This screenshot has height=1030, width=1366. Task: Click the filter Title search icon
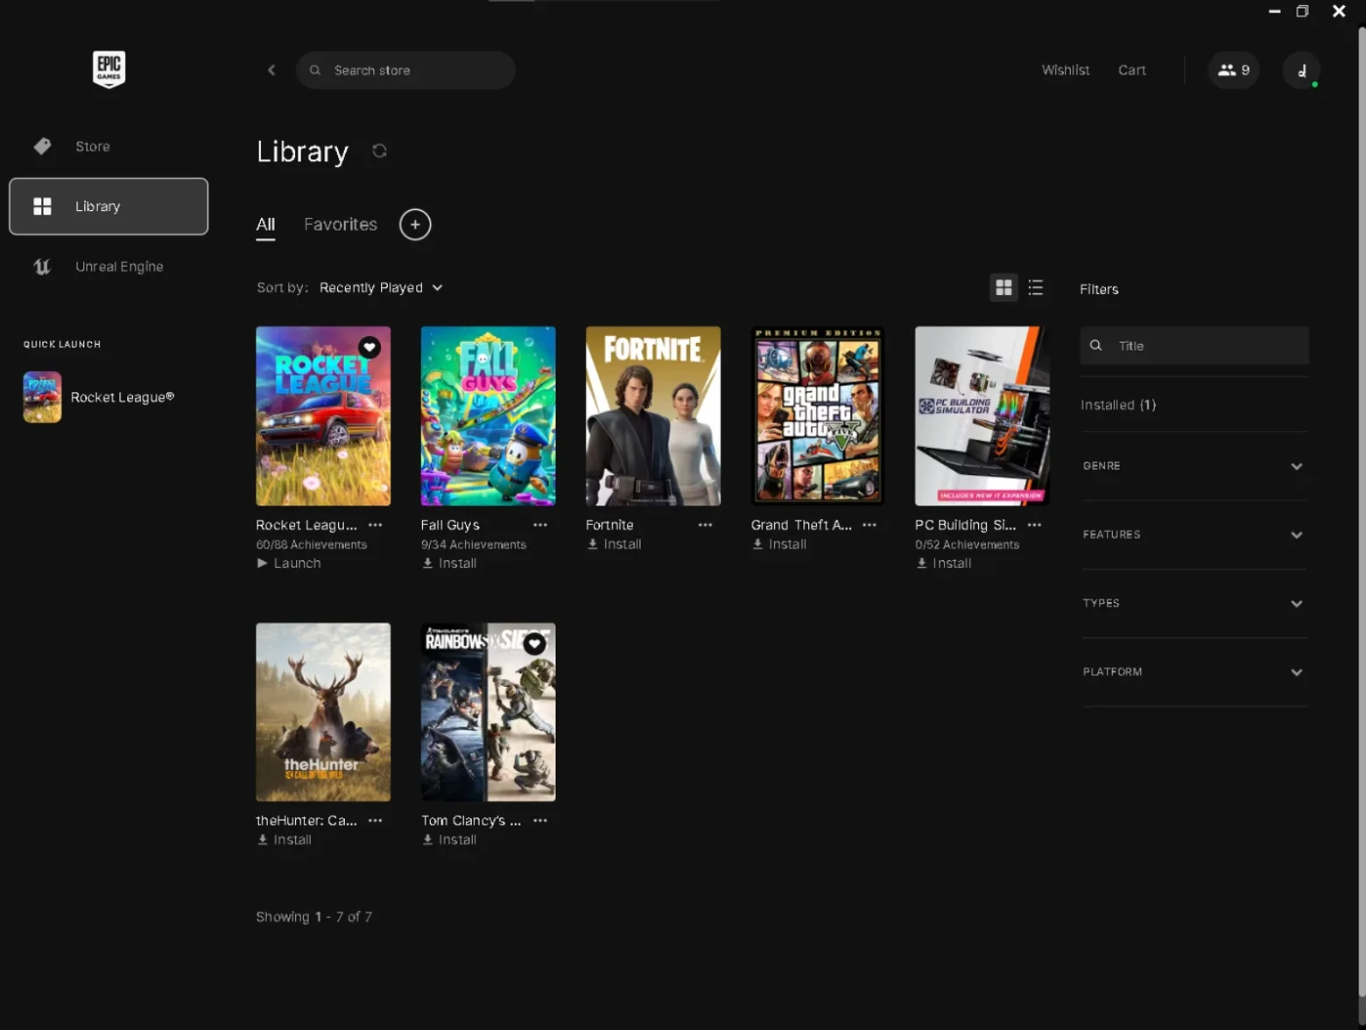pyautogui.click(x=1095, y=346)
